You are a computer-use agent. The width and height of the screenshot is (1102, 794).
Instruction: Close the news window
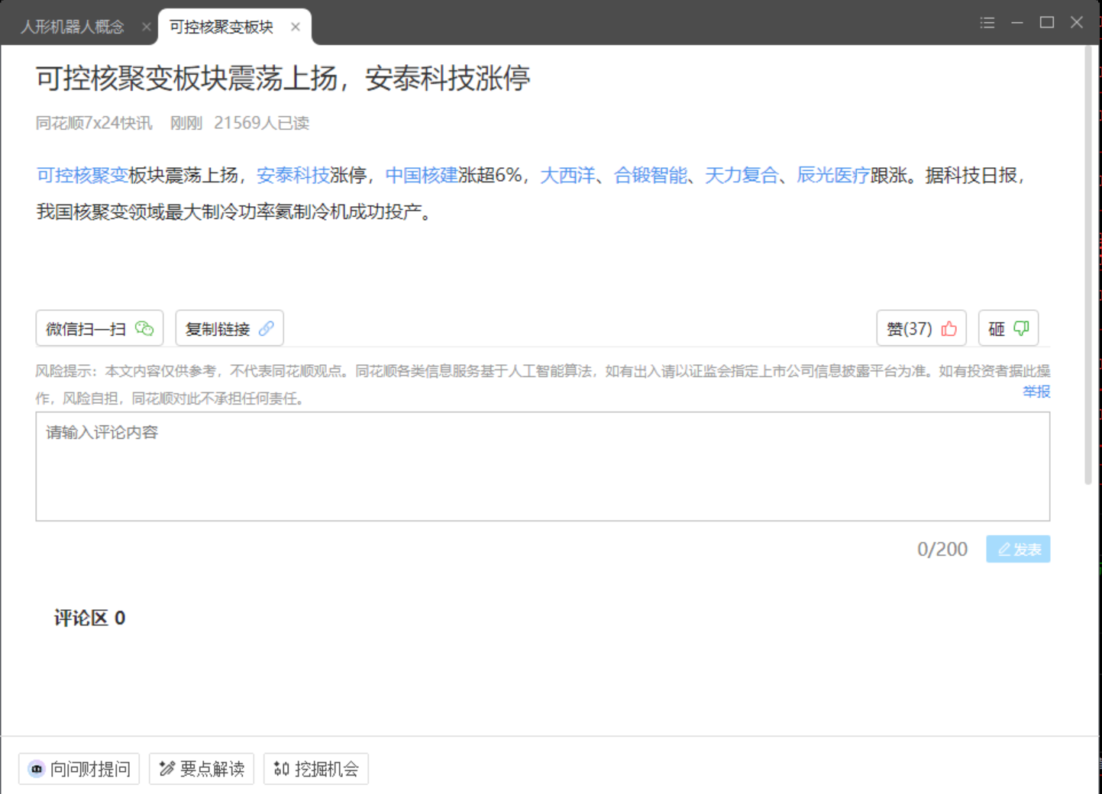coord(1077,22)
